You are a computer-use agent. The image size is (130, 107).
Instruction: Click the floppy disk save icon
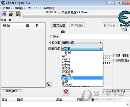(x=18, y=14)
